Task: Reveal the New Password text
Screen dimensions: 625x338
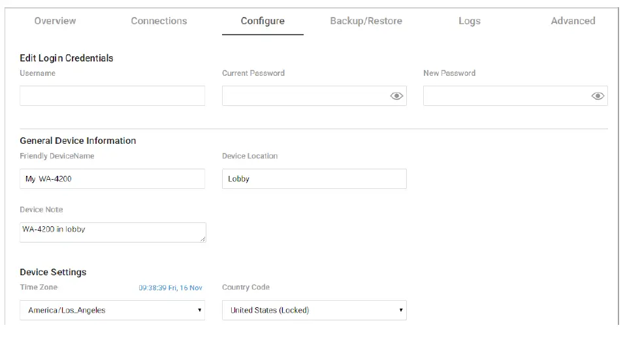Action: (597, 96)
